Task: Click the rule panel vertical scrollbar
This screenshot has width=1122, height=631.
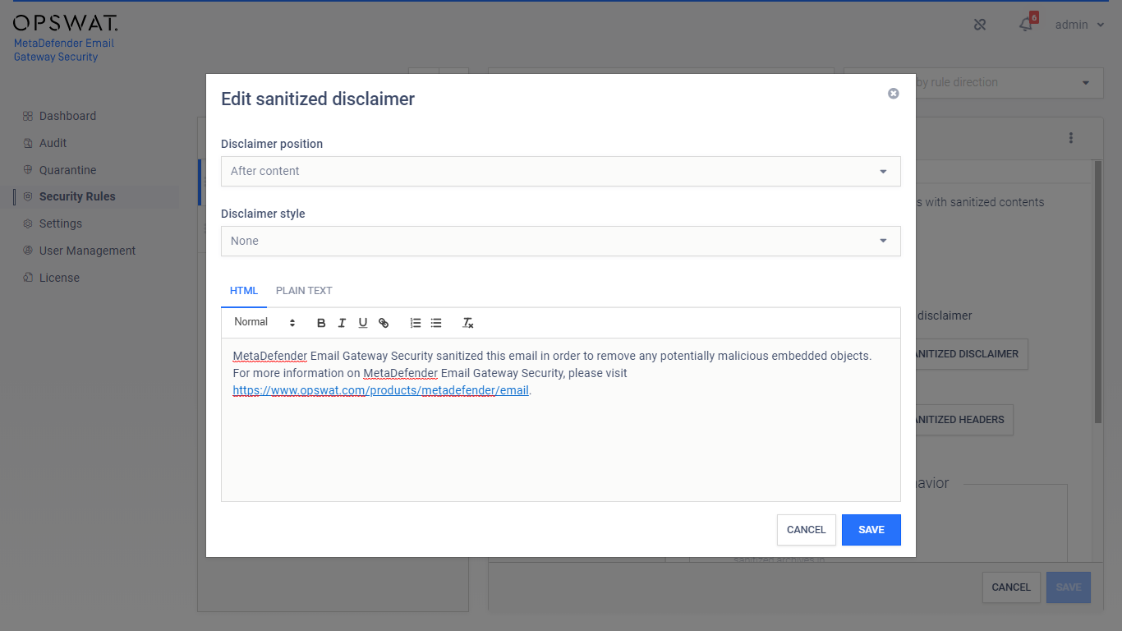Action: point(1097,292)
